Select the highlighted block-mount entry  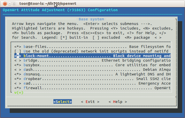pyautogui.click(x=92, y=56)
